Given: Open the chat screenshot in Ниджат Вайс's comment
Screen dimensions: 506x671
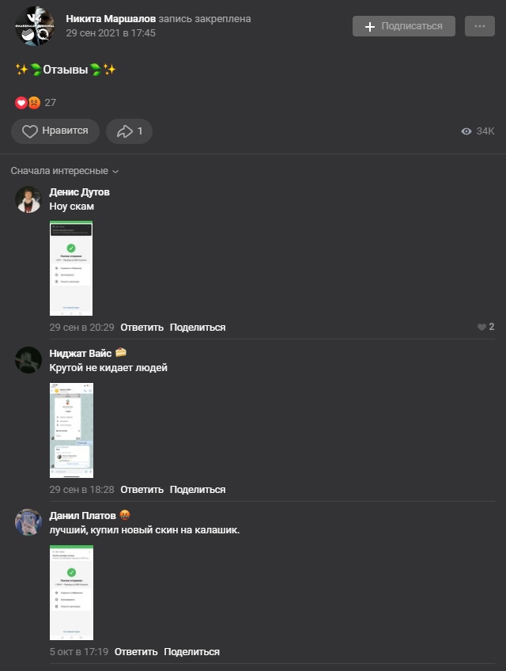Looking at the screenshot, I should [71, 430].
